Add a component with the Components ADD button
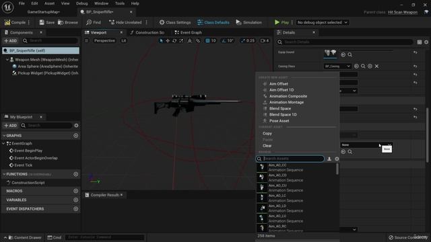This screenshot has height=242, width=431. [11, 40]
